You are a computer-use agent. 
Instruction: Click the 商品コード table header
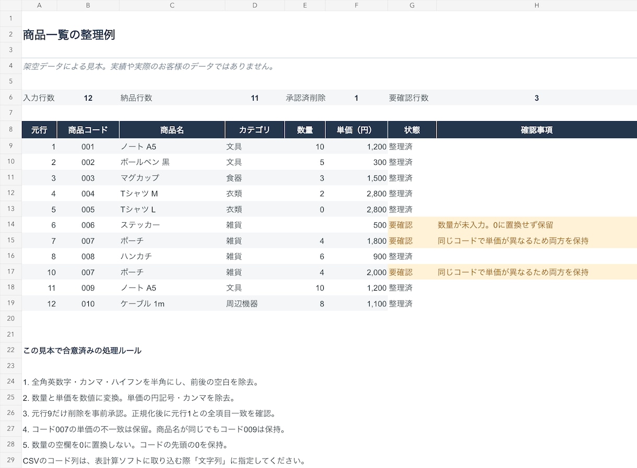(88, 130)
